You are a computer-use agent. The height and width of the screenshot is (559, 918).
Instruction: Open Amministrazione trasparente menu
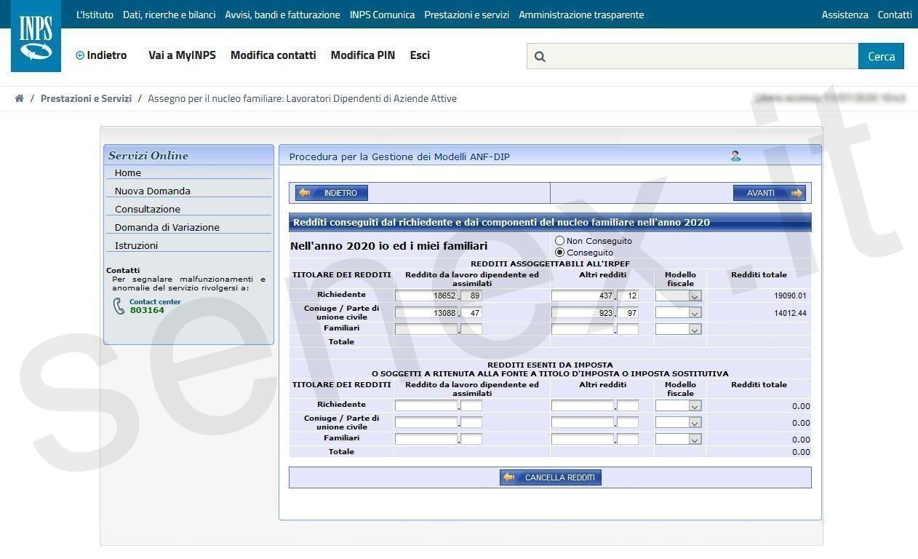pos(581,15)
